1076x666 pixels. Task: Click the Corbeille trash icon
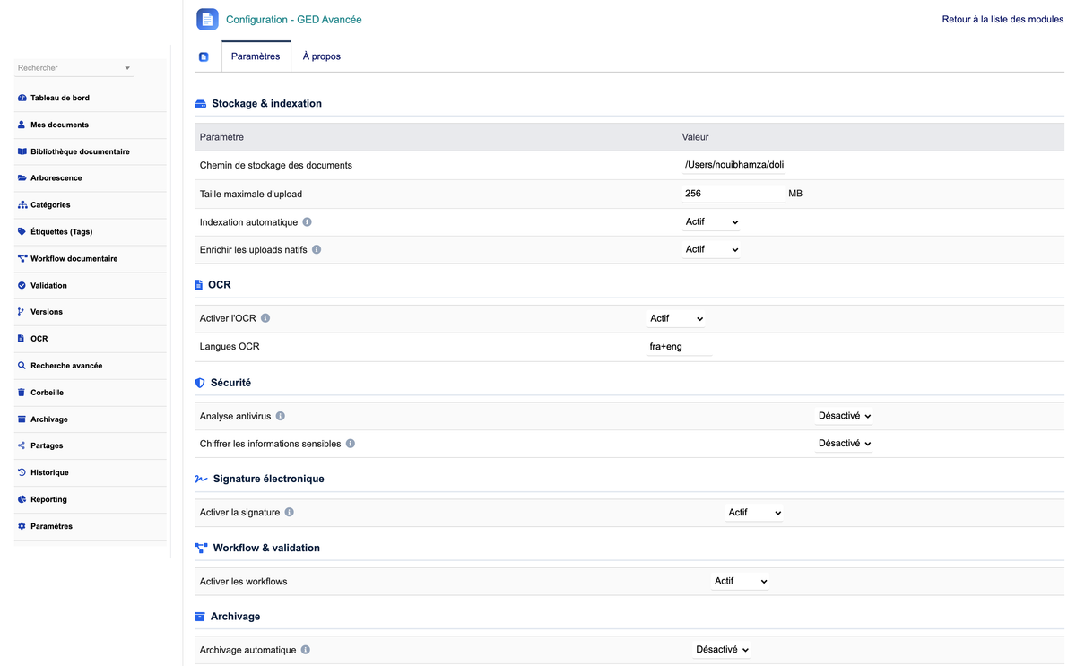[x=22, y=393]
